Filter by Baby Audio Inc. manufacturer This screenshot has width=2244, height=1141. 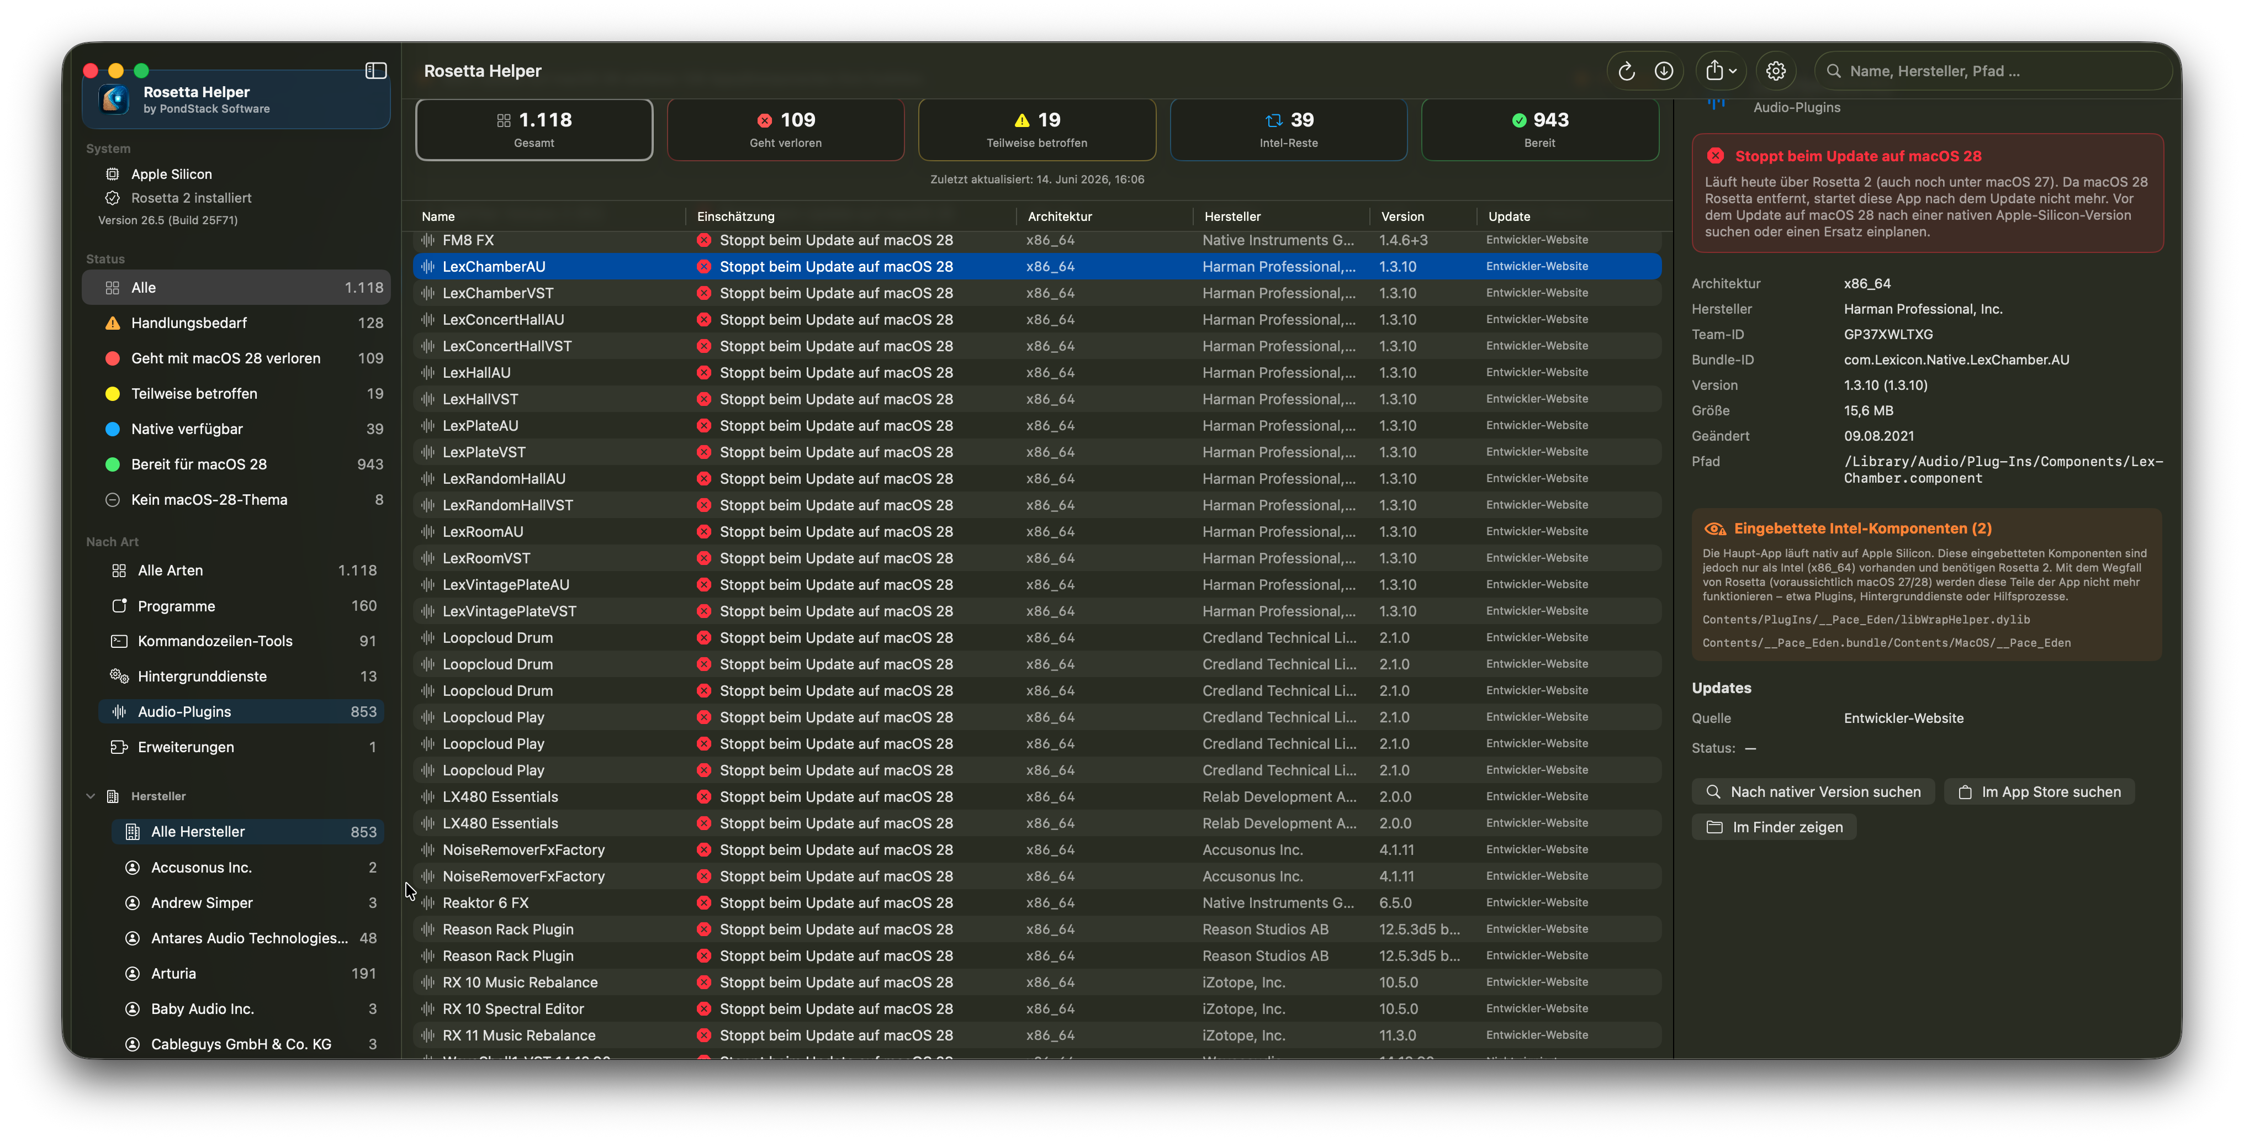click(247, 1008)
